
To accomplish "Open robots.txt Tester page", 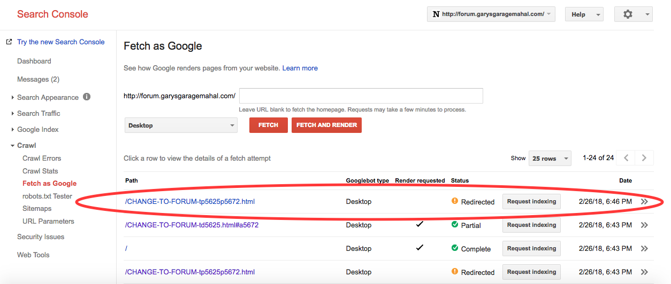I will click(x=47, y=196).
